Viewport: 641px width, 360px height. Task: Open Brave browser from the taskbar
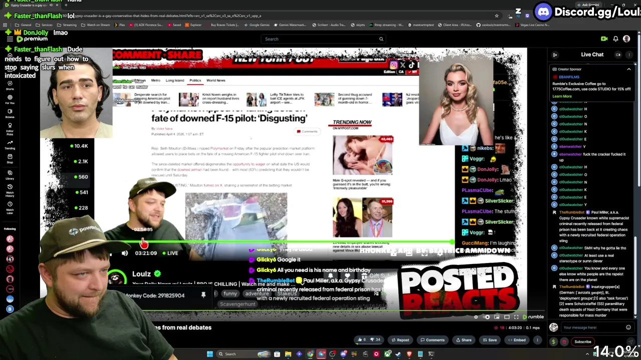point(409,354)
